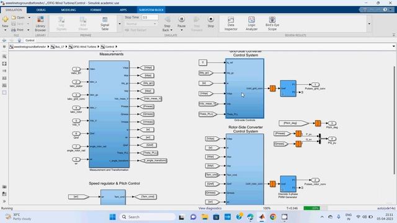397x223 pixels.
Task: Select the Tem_cmd Goto tag
Action: coord(145,197)
